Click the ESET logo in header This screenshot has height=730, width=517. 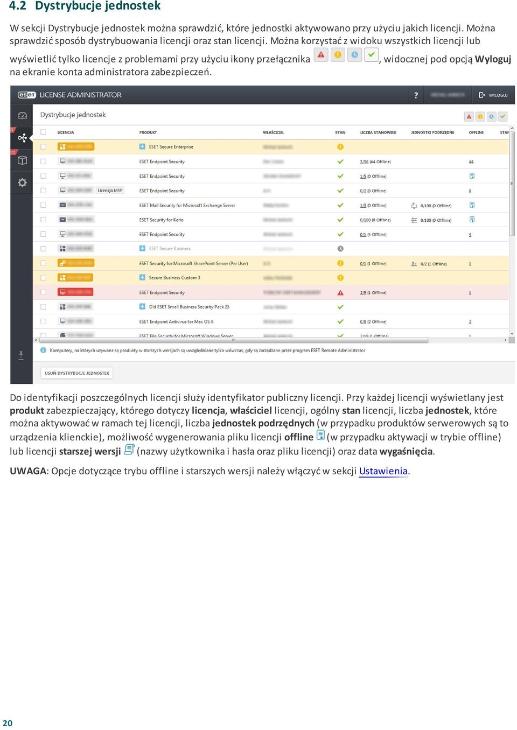pos(27,95)
